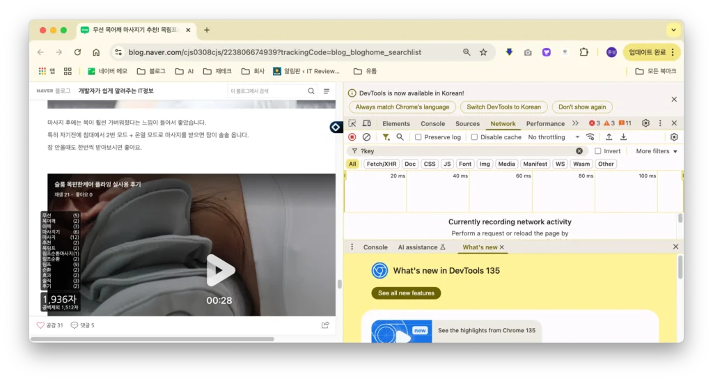The width and height of the screenshot is (713, 381).
Task: Click the blog search input field
Action: click(267, 91)
